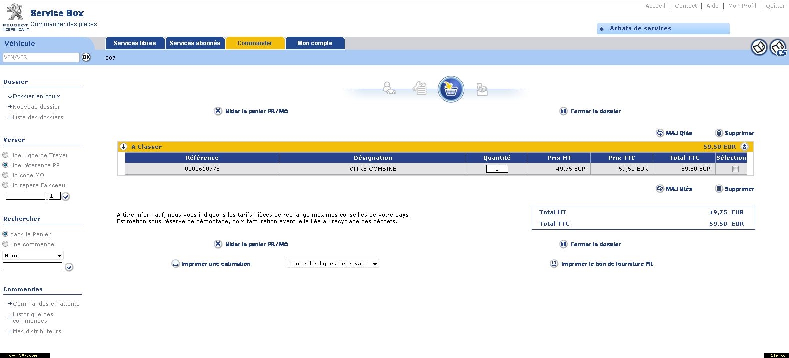Open the 'Nom' search criteria dropdown

[33, 256]
